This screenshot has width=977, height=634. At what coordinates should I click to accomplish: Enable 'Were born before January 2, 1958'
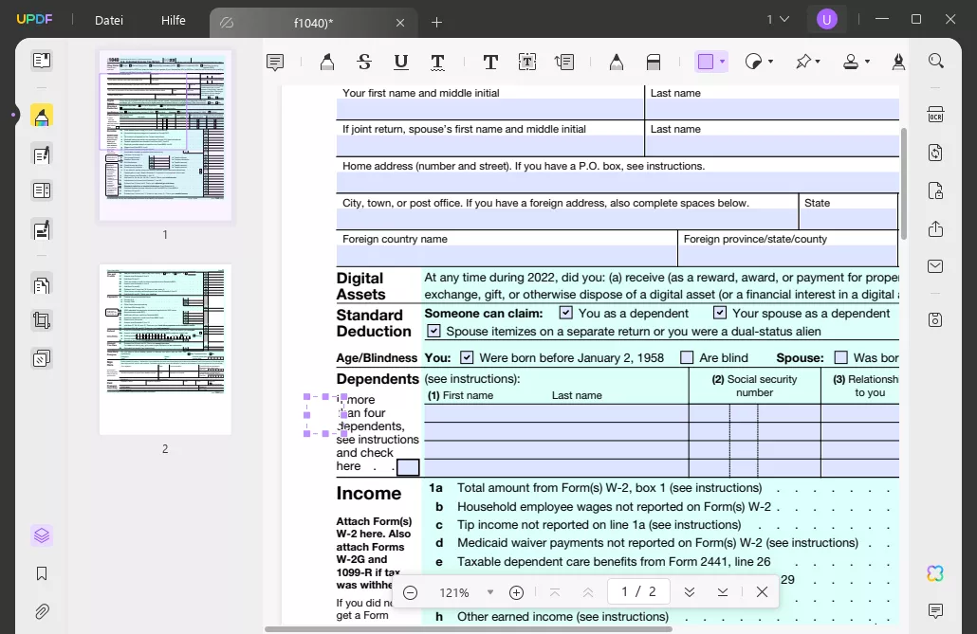coord(467,357)
